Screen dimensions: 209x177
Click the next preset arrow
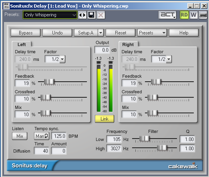pos(84,15)
